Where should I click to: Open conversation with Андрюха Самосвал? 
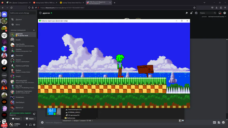[23, 92]
